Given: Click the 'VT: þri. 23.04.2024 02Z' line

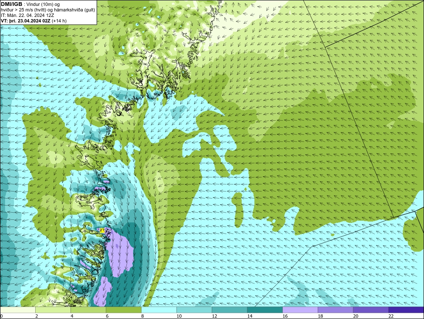Looking at the screenshot, I should tap(33, 20).
